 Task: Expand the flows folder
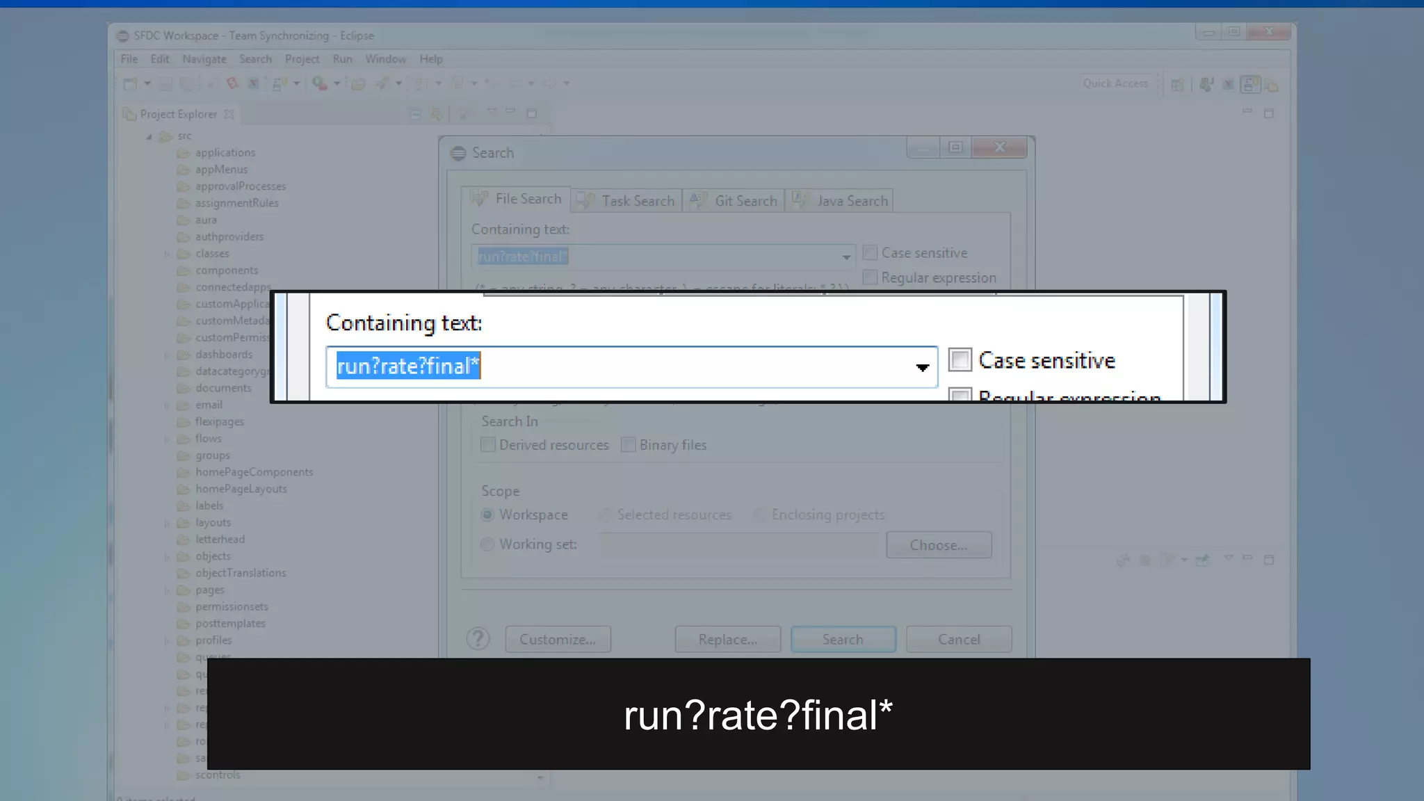[x=166, y=439]
